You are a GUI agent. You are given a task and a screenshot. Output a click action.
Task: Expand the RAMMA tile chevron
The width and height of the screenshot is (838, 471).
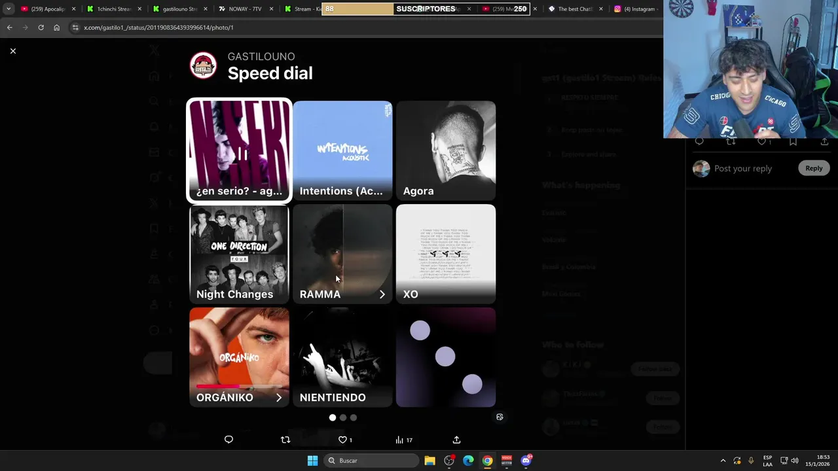point(382,294)
